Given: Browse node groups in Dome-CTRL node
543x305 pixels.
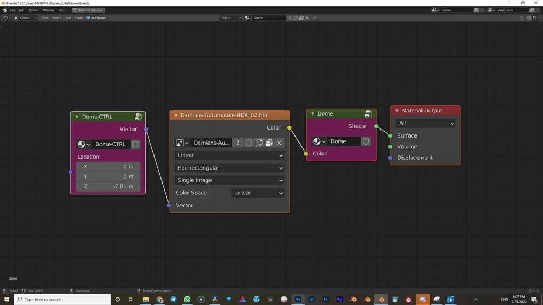Looking at the screenshot, I should [83, 144].
